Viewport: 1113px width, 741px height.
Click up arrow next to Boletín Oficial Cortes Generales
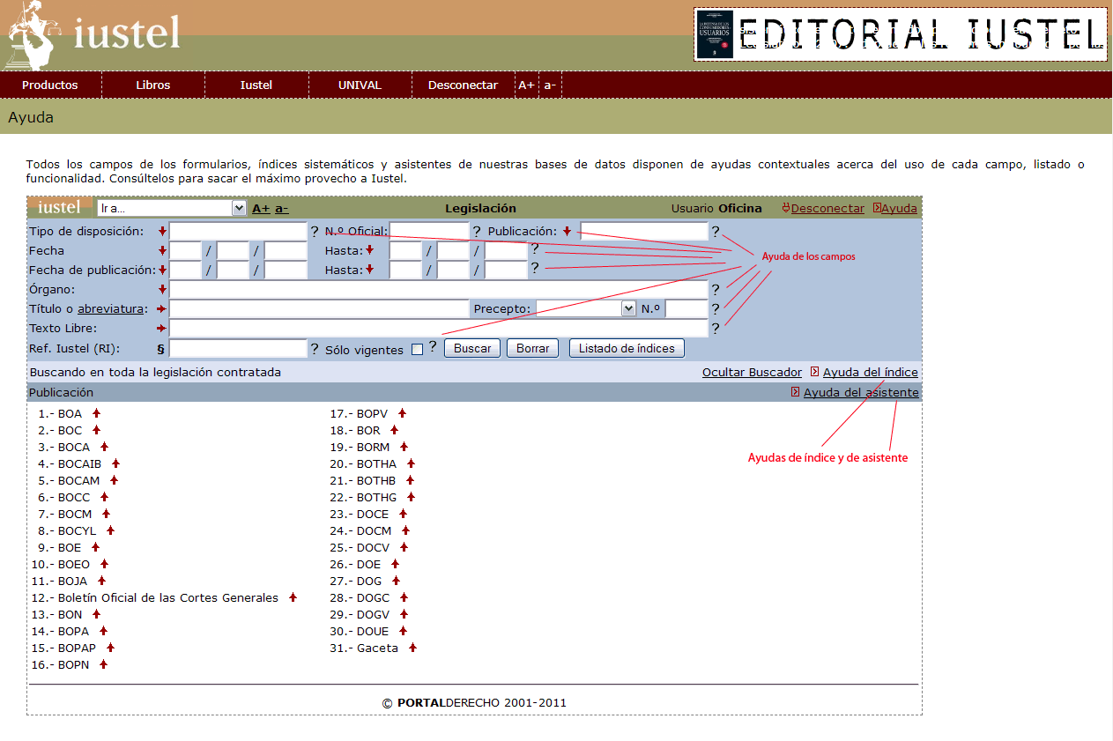tap(293, 597)
